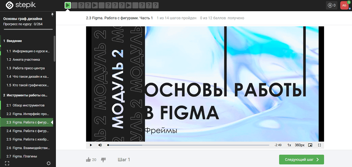Image resolution: width=352 pixels, height=167 pixels.
Task: Open the energy points counter showing 0
Action: (332, 5)
